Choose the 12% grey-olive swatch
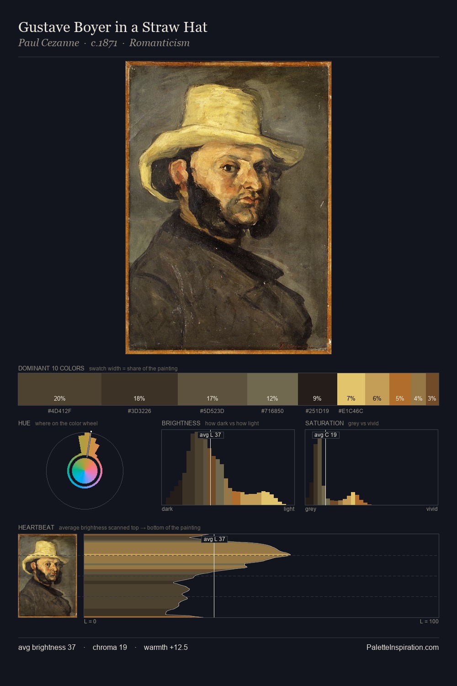Image resolution: width=457 pixels, height=686 pixels. tap(272, 389)
